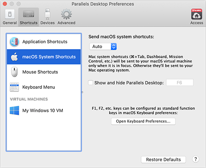Click the Restore Defaults button
Viewport: 206px width, 168px height.
163,160
